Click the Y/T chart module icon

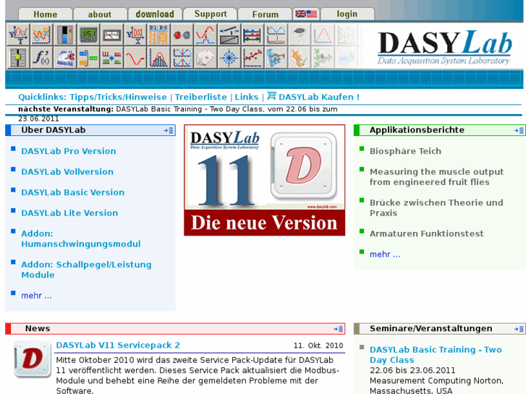point(18,35)
